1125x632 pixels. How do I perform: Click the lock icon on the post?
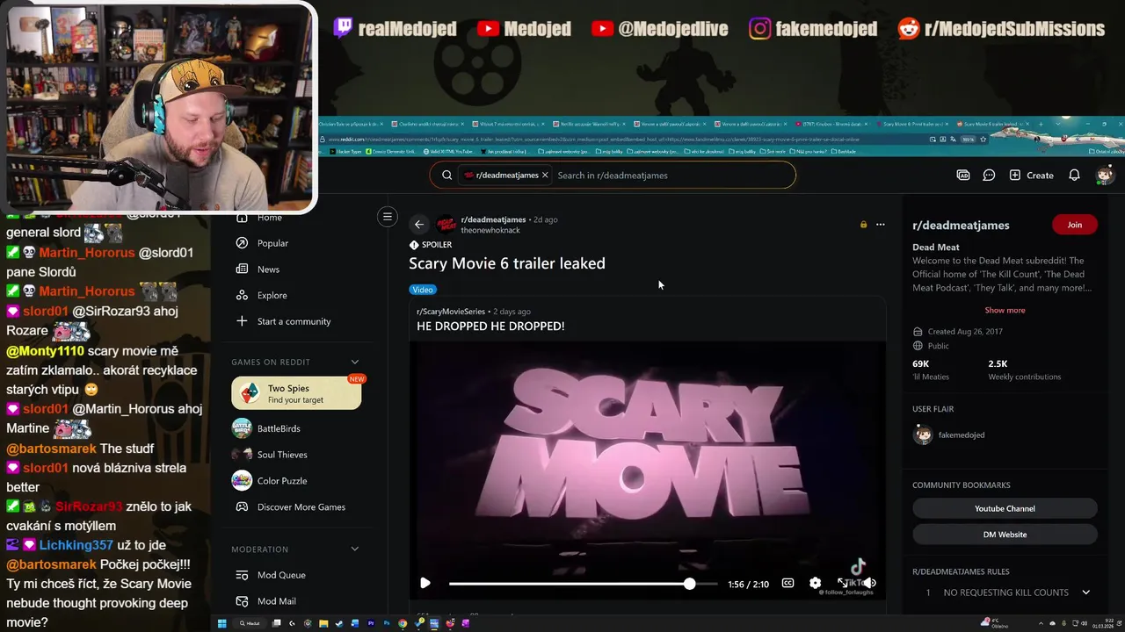863,225
